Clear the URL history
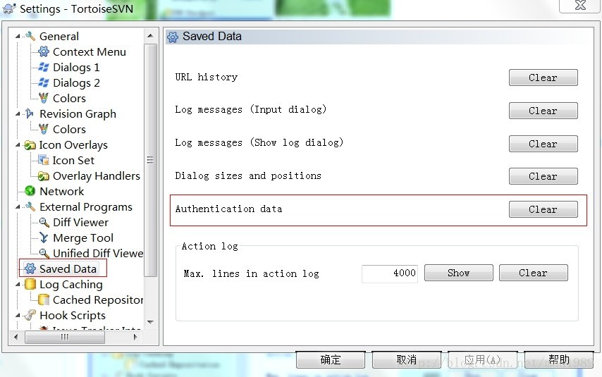 pyautogui.click(x=543, y=78)
